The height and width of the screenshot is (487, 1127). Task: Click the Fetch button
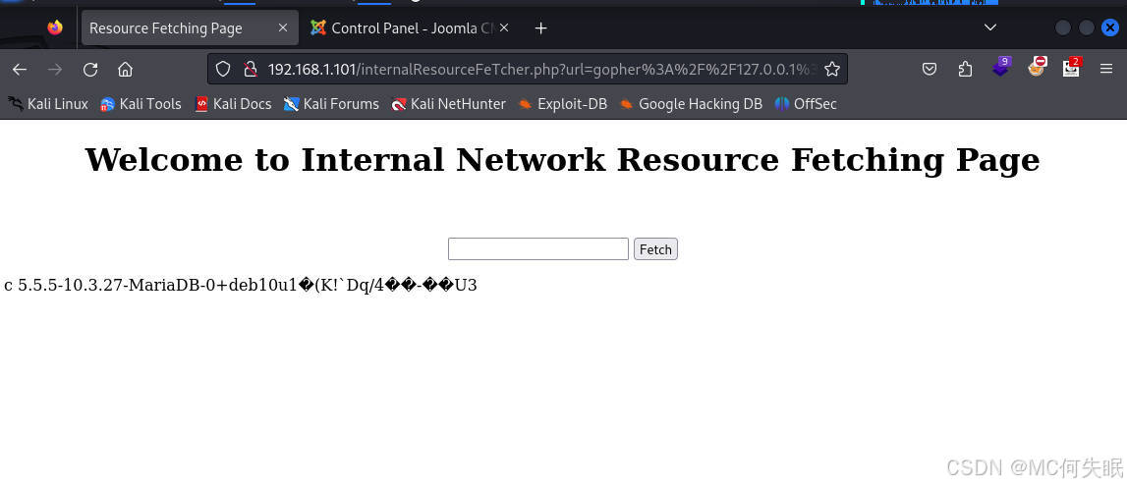point(655,249)
